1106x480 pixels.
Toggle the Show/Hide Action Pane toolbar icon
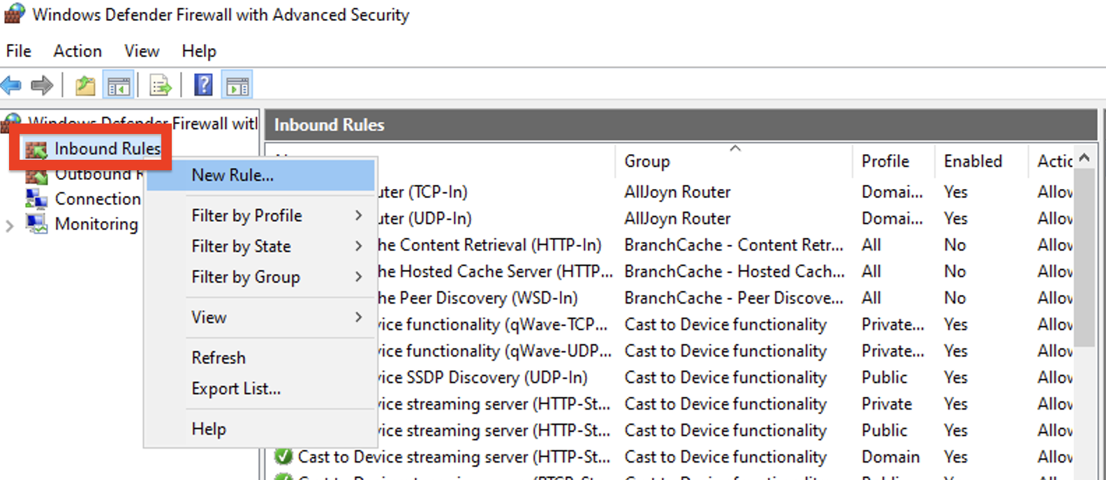pyautogui.click(x=237, y=86)
